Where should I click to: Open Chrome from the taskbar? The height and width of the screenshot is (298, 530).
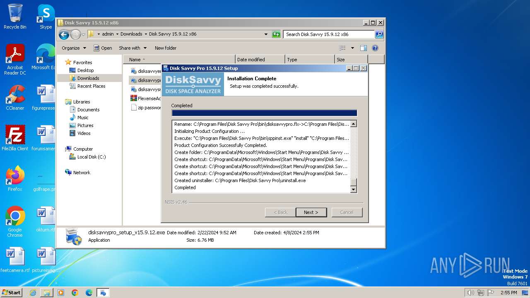(75, 293)
